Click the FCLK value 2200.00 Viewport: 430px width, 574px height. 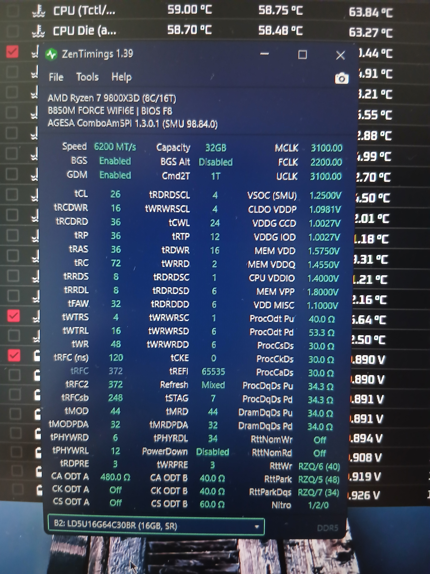tap(326, 162)
